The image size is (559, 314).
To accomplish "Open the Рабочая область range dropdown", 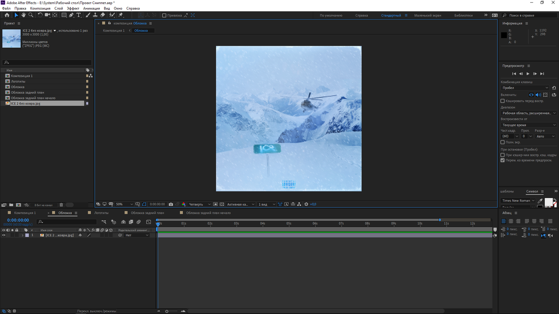I will [529, 113].
